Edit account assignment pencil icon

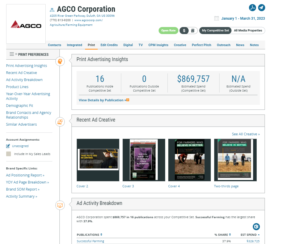[x=8, y=146]
